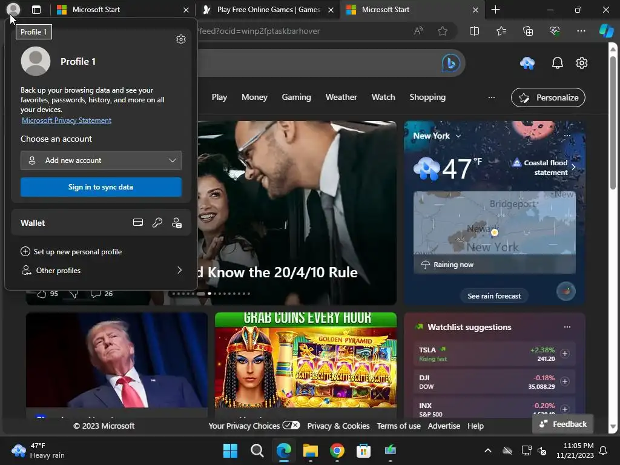Open Collections icon in toolbar
The width and height of the screenshot is (620, 465).
click(x=528, y=31)
